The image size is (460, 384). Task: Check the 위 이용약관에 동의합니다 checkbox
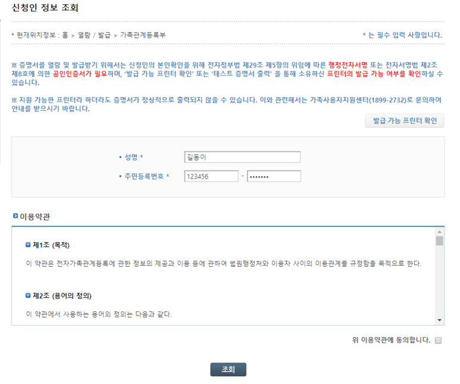(x=438, y=341)
